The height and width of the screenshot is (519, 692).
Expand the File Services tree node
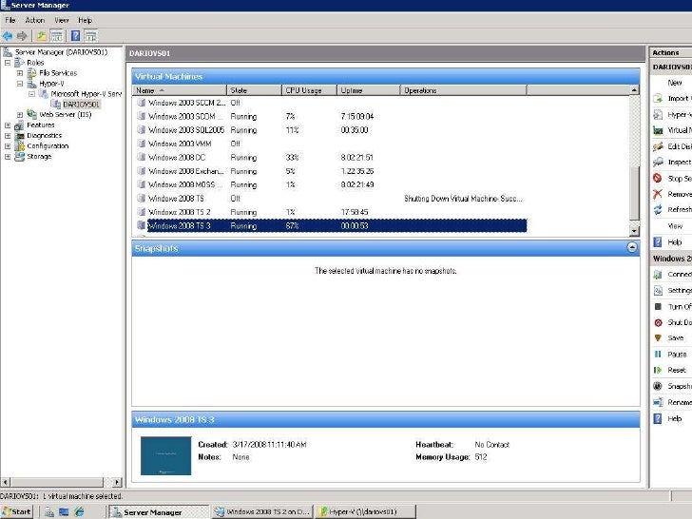20,73
